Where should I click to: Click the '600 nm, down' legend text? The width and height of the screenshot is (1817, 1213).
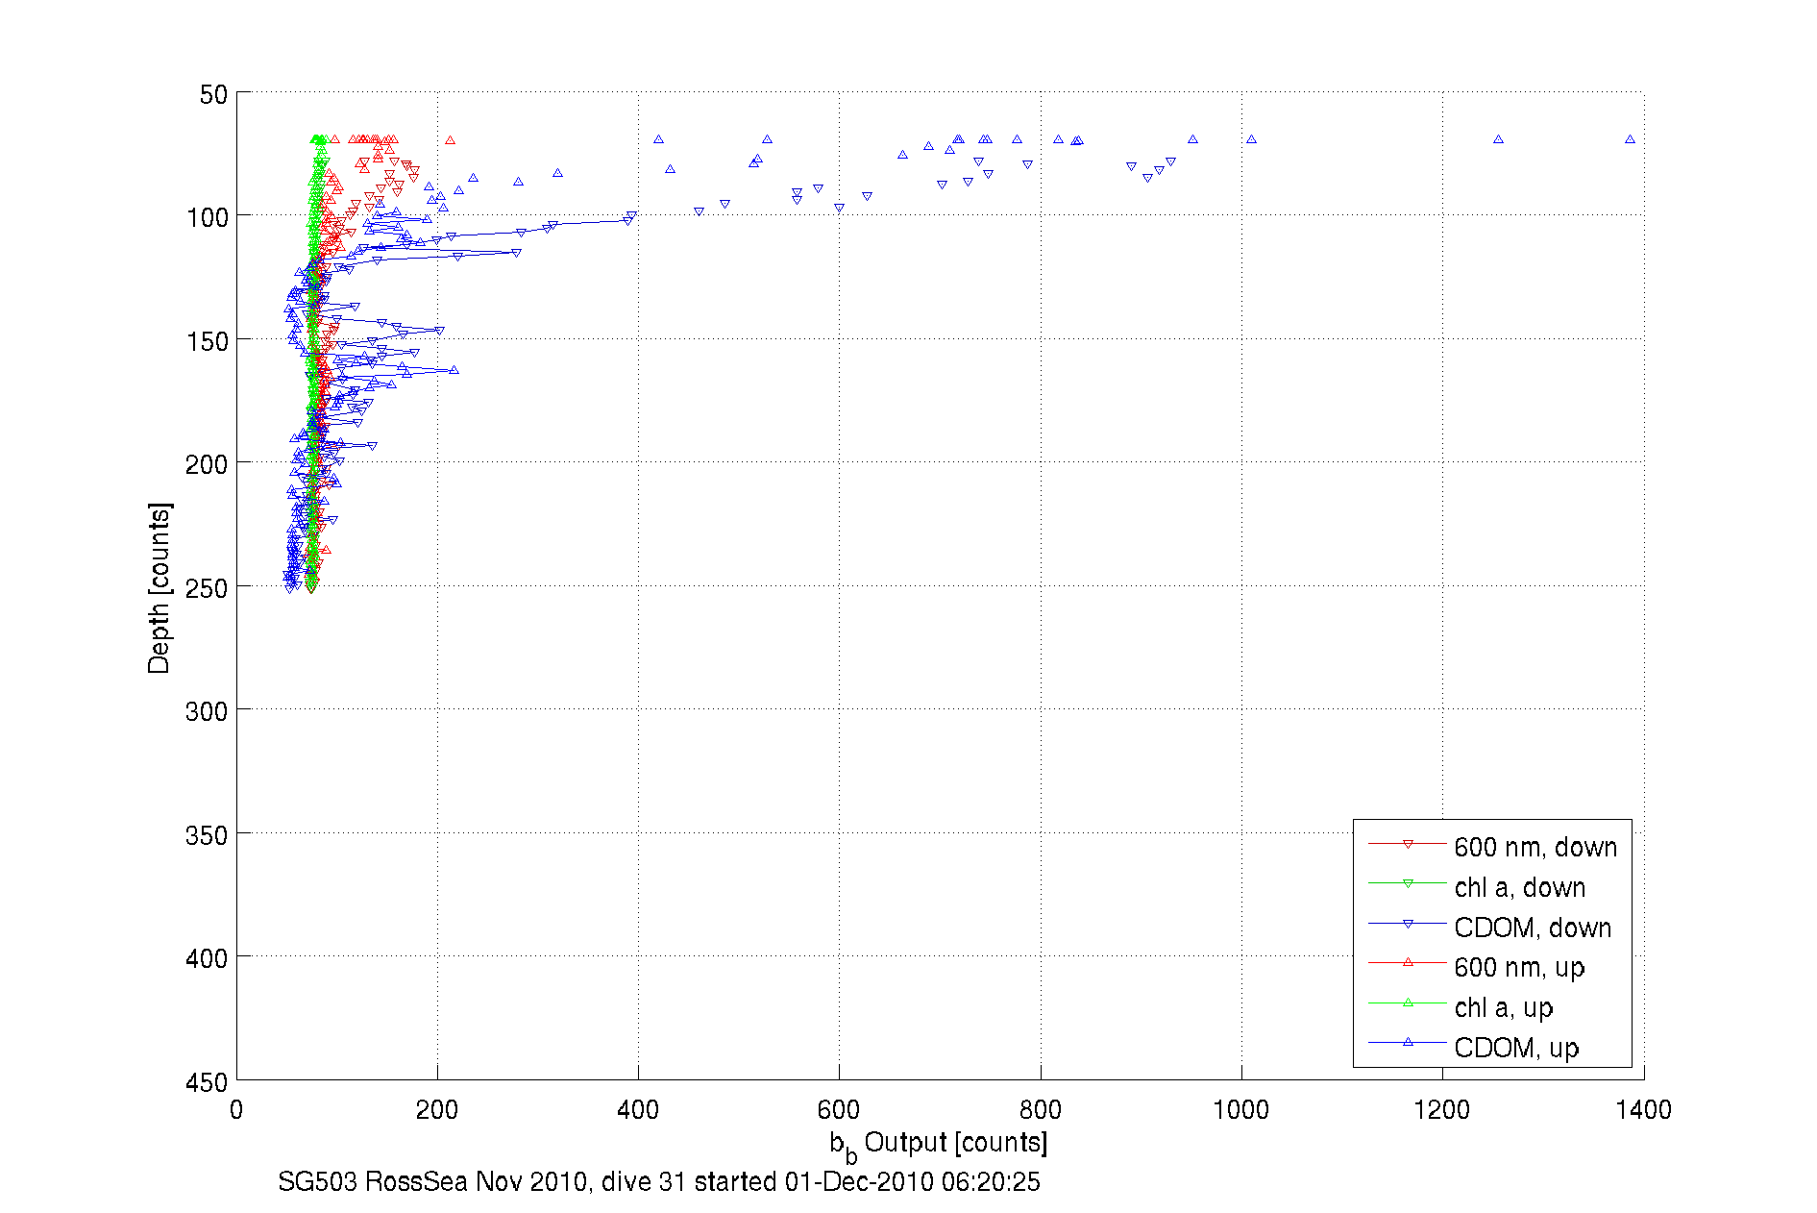[x=1535, y=848]
